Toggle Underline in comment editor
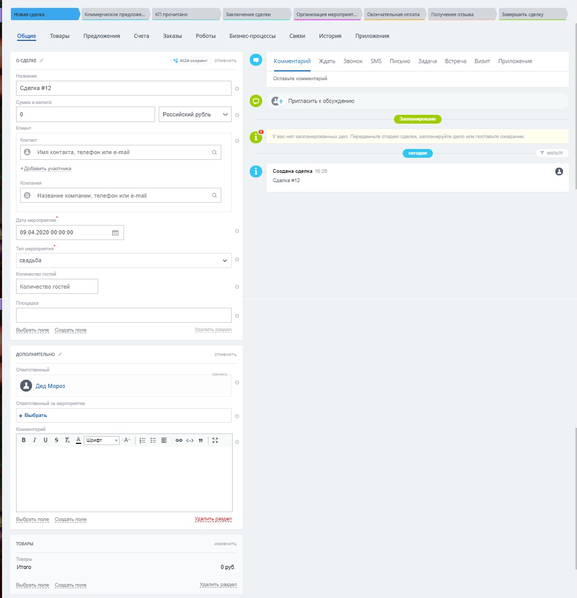The width and height of the screenshot is (577, 598). pyautogui.click(x=45, y=440)
